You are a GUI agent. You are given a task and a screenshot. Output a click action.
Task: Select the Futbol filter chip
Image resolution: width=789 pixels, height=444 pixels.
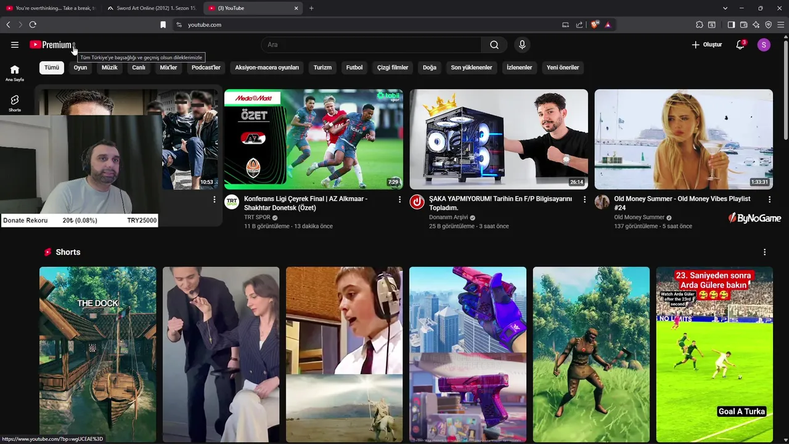coord(354,67)
